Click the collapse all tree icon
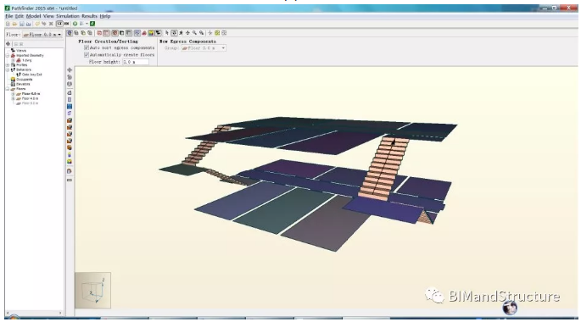This screenshot has width=581, height=322. [21, 44]
